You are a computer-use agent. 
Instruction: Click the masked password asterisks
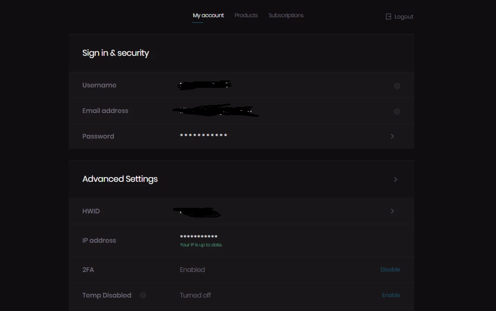pos(203,136)
